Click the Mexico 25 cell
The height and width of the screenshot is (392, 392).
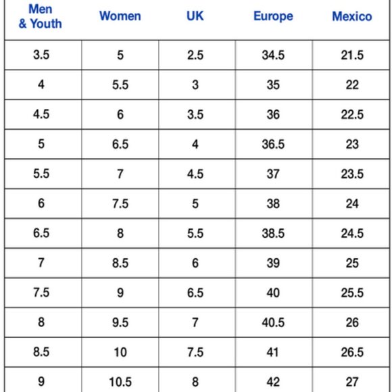pos(351,263)
